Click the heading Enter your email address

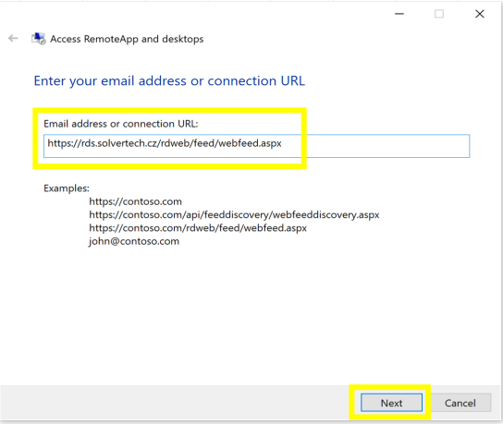coord(169,80)
